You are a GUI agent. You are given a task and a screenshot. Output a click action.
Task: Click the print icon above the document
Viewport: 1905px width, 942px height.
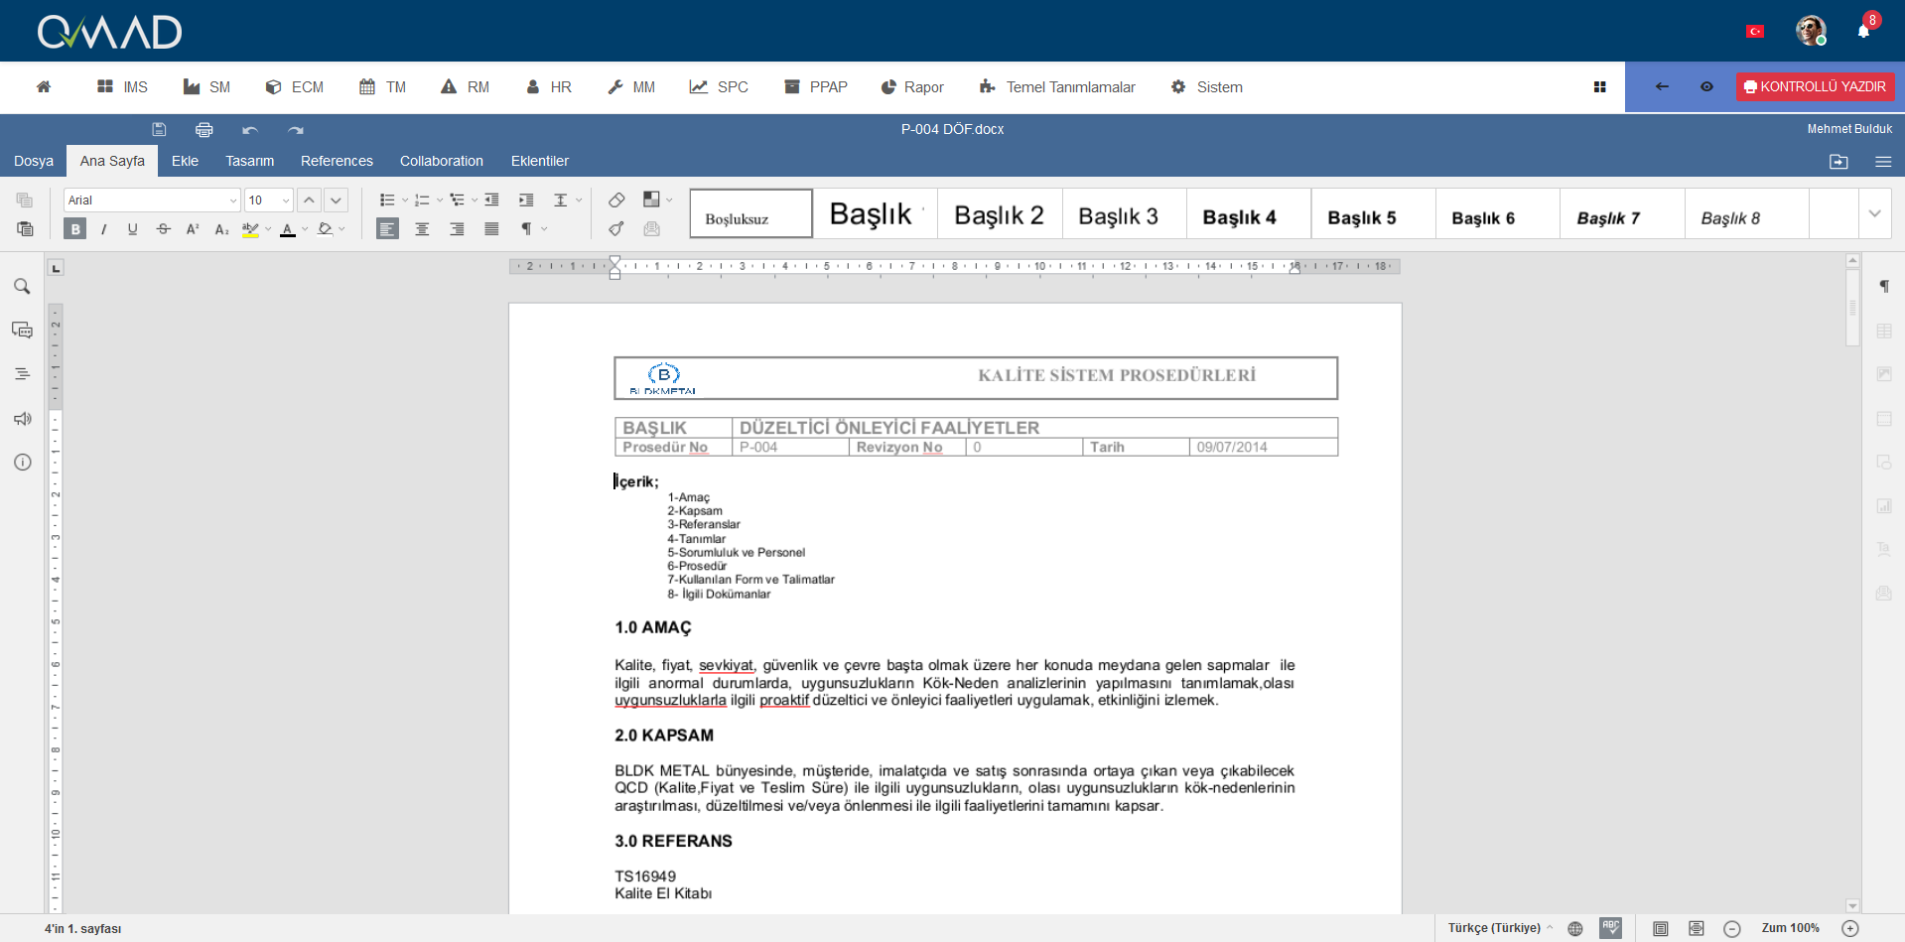[x=204, y=129]
